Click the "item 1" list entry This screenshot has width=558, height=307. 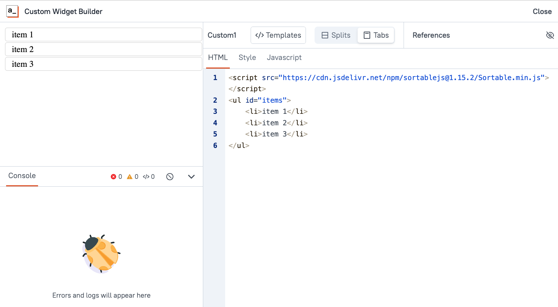point(103,34)
